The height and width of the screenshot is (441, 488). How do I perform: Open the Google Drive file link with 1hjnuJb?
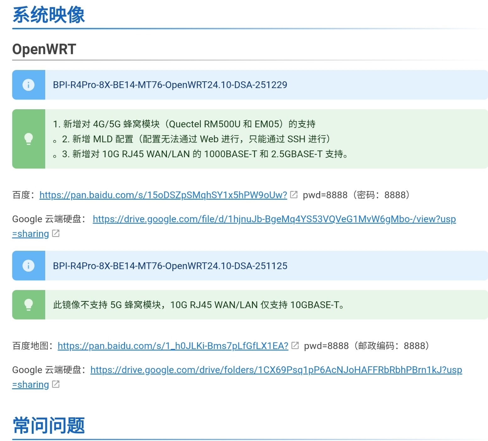[x=274, y=219]
